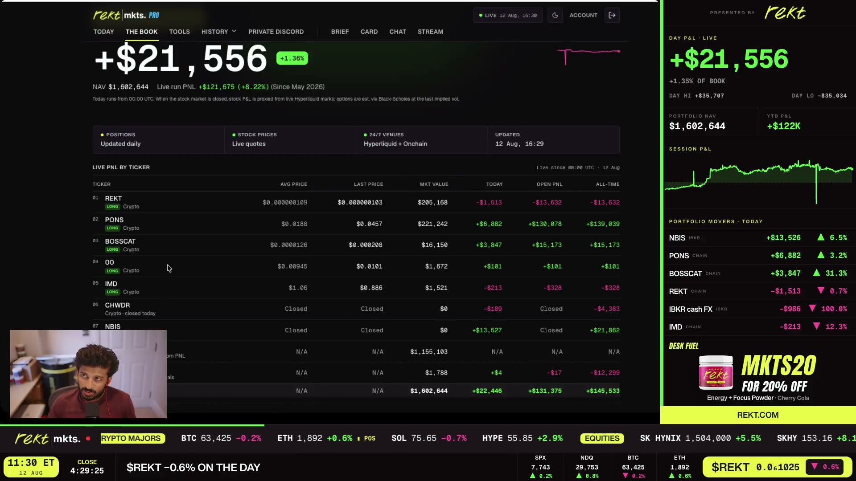Expand the HISTORY dropdown menu

[x=218, y=32]
